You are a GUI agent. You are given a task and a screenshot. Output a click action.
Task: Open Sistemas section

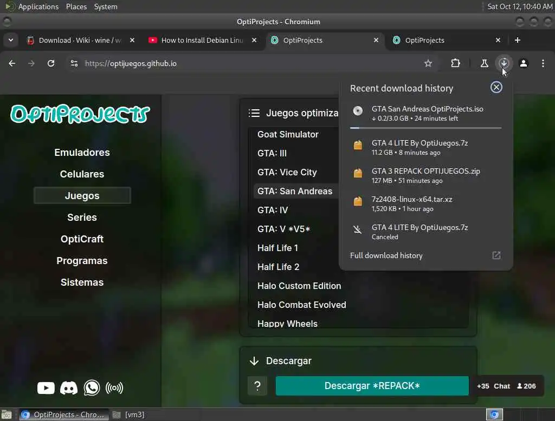coord(82,282)
